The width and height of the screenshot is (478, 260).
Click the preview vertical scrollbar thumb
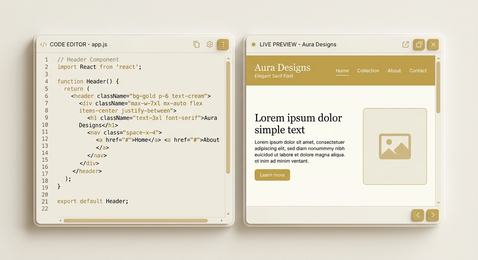(x=438, y=87)
